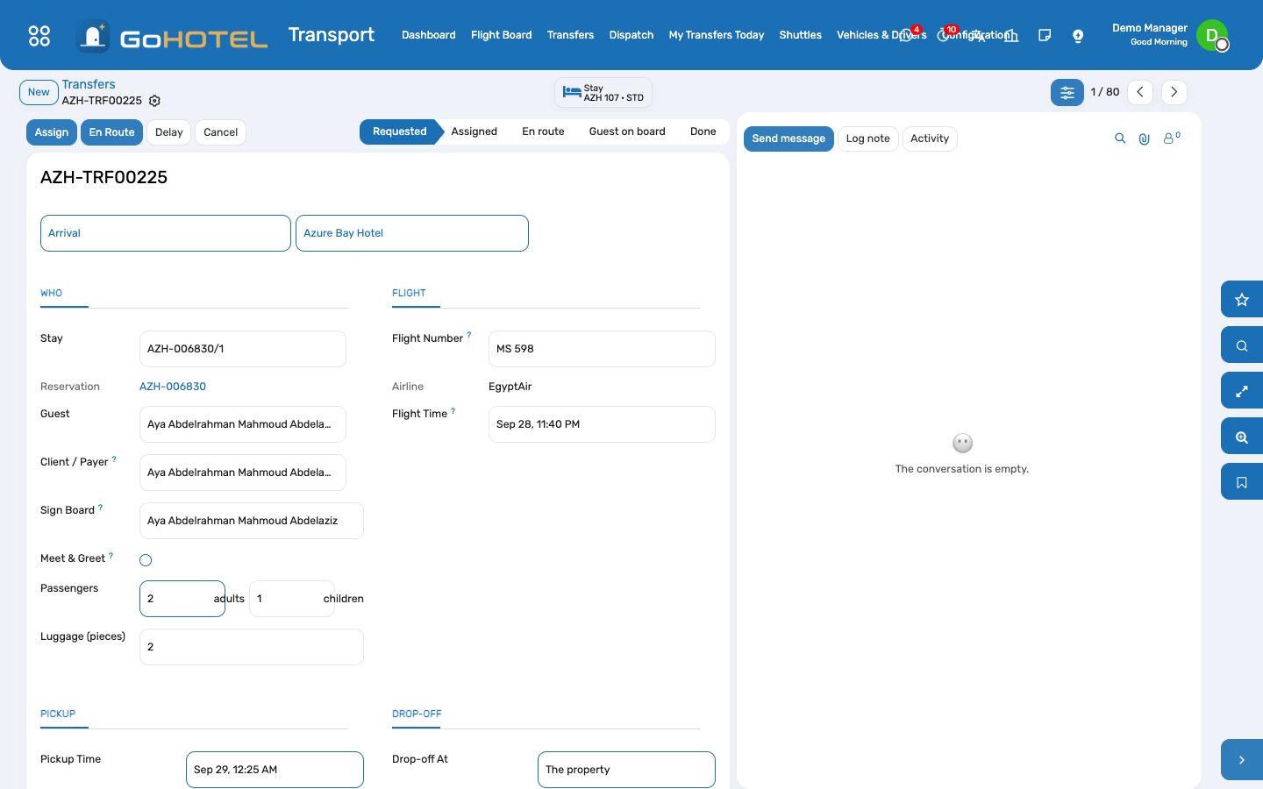Open the Stay AZH 107 smart button
This screenshot has width=1263, height=789.
pyautogui.click(x=603, y=93)
